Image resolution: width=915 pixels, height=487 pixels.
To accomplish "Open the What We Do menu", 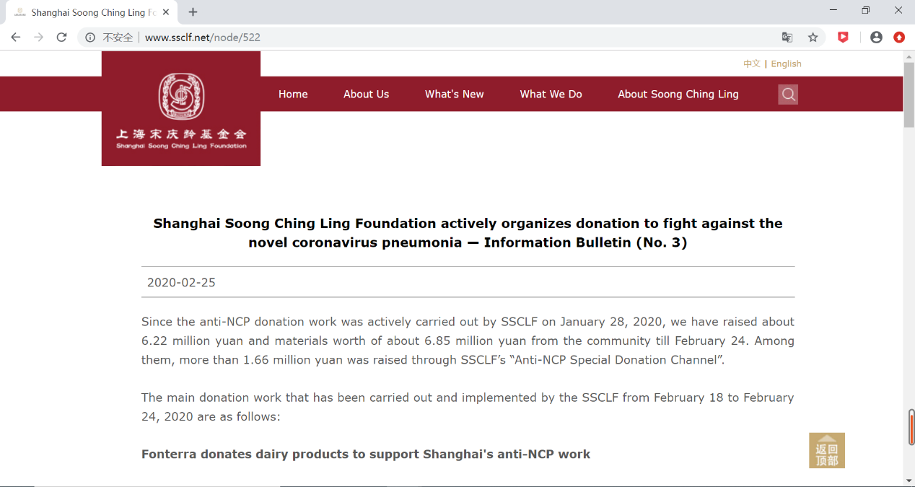I will (551, 95).
